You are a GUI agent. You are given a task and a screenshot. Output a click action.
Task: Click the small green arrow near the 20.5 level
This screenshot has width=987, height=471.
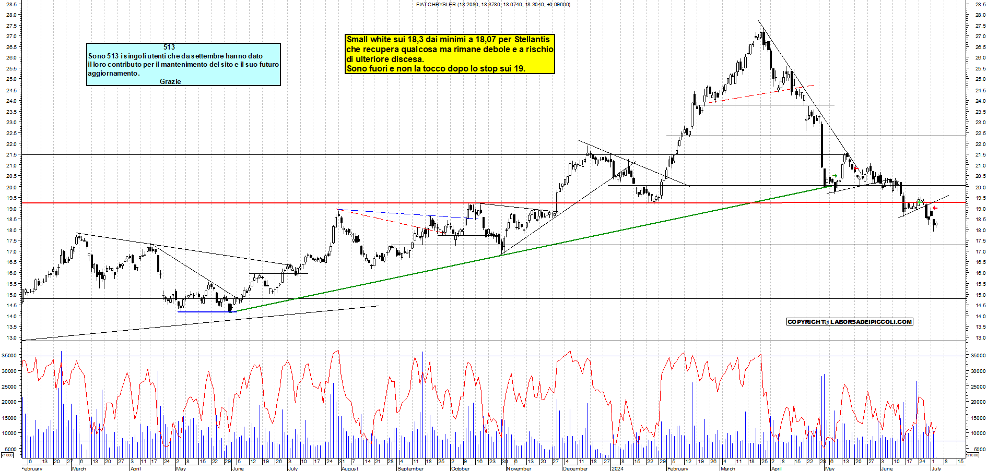835,176
